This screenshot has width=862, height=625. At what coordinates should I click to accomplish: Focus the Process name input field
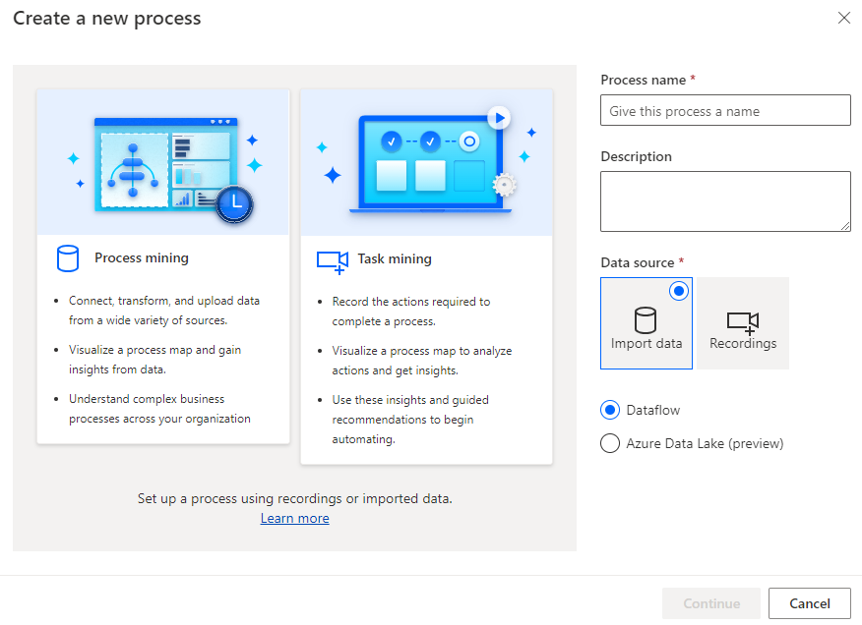(725, 111)
